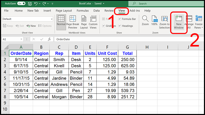Click the Save icon in title bar
The height and width of the screenshot is (115, 205).
[x=30, y=4]
